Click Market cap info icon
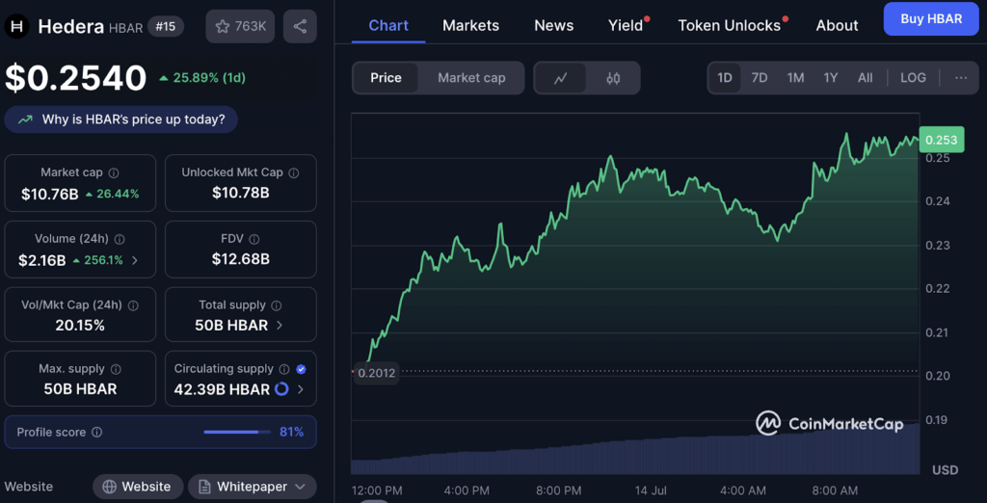The image size is (987, 503). tap(114, 172)
